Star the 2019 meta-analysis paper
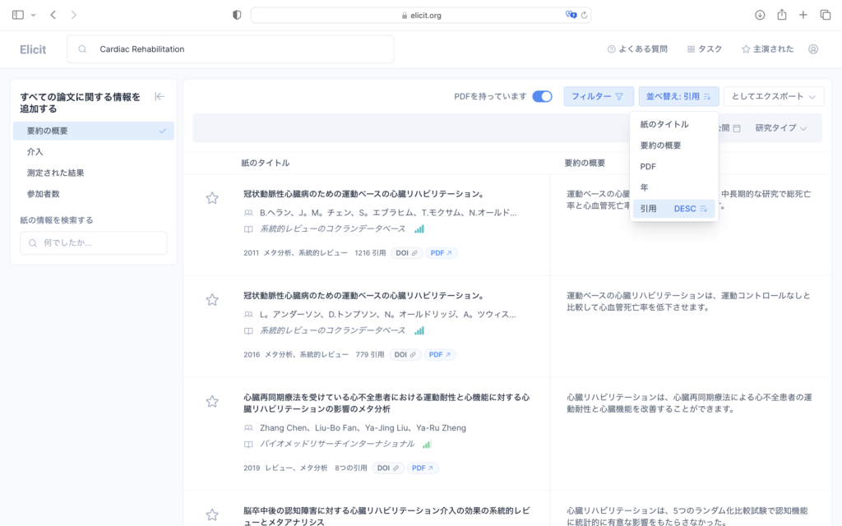 pos(212,401)
